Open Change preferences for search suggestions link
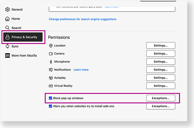The image size is (194, 128). 83,19
